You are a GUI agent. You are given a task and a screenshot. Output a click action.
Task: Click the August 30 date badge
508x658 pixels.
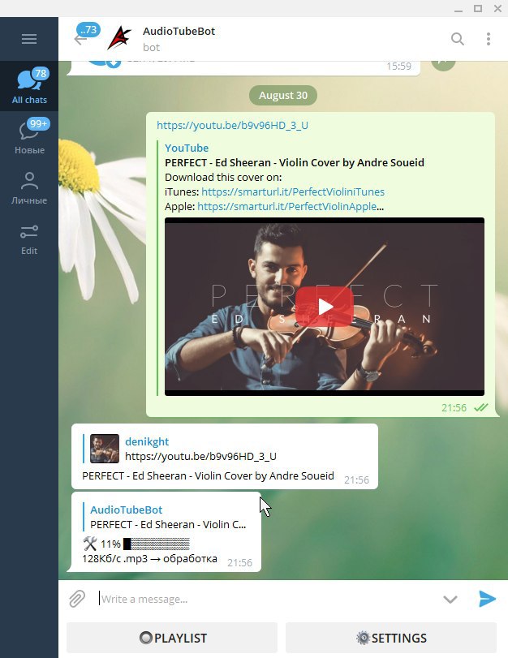283,95
